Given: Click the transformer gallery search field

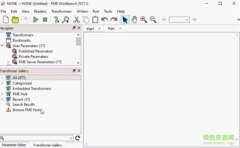Looking at the screenshot, I should [x=36, y=138].
